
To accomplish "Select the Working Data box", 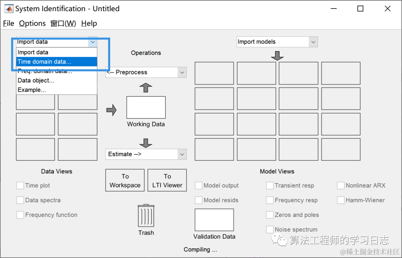I will point(146,107).
